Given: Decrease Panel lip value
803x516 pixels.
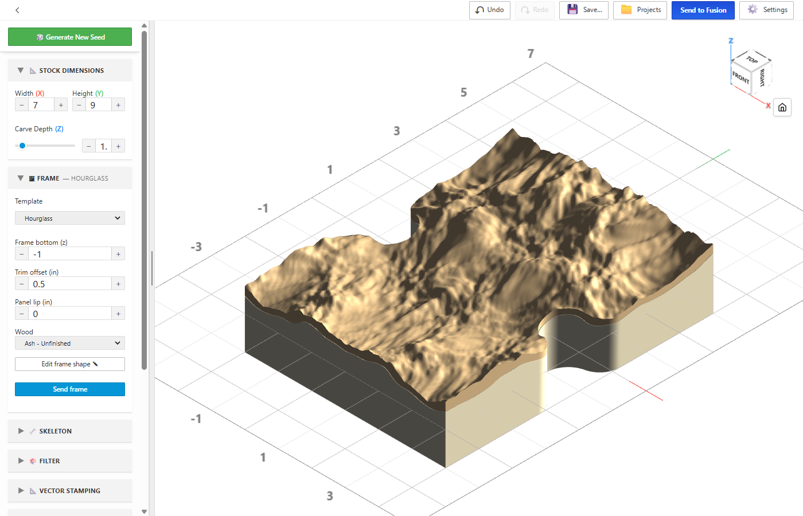Looking at the screenshot, I should click(22, 314).
